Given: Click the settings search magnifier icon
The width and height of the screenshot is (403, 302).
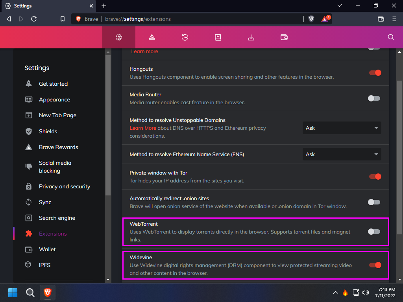Looking at the screenshot, I should click(x=391, y=37).
